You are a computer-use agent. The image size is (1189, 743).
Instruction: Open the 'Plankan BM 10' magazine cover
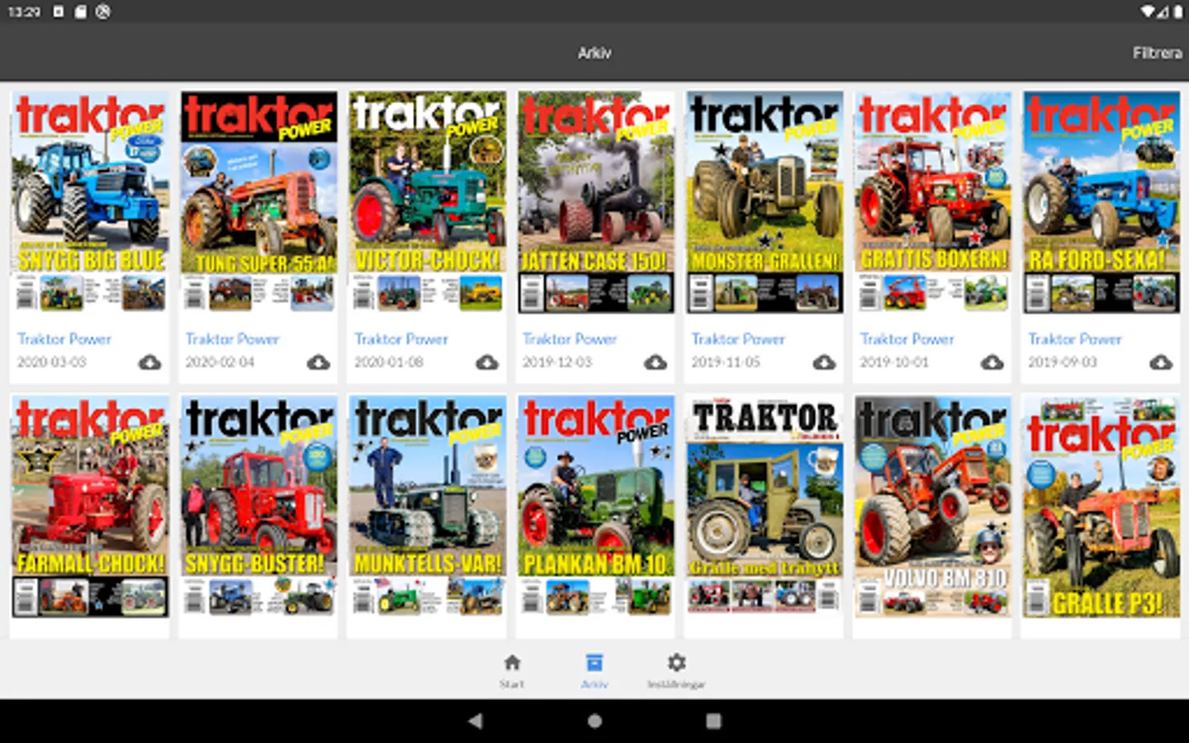click(596, 506)
